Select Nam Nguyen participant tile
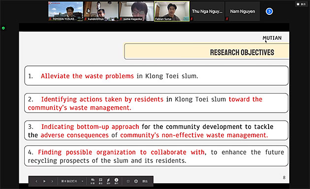Viewport: 310px width, 189px height. 243,11
